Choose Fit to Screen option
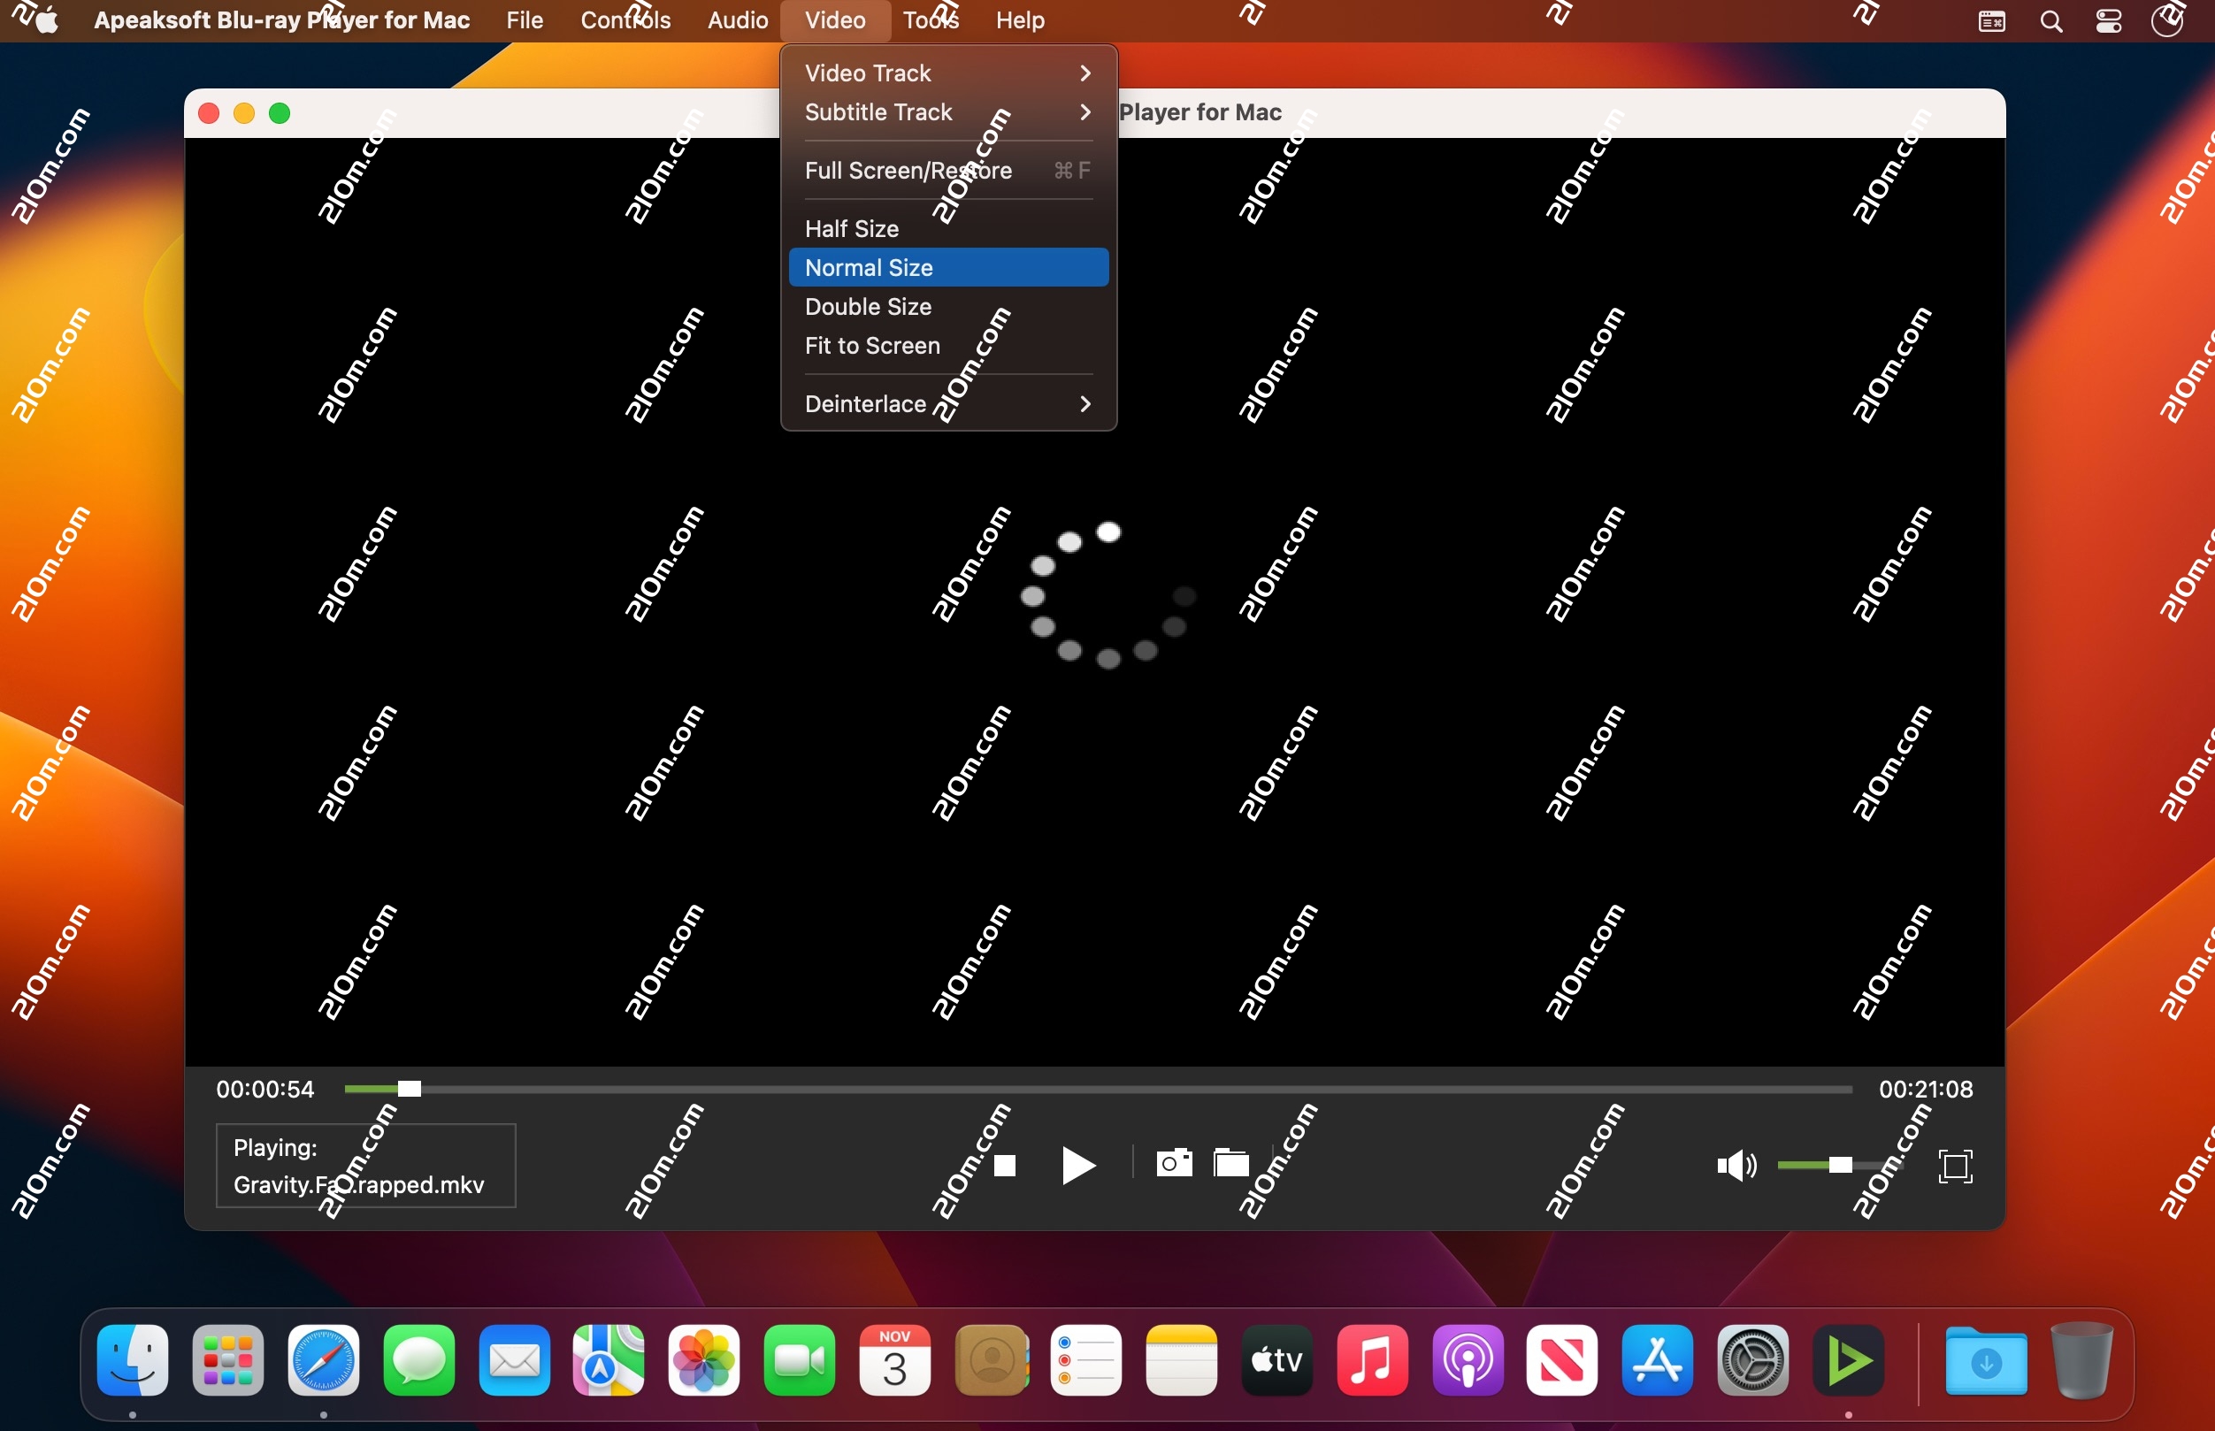This screenshot has height=1431, width=2215. click(x=871, y=345)
